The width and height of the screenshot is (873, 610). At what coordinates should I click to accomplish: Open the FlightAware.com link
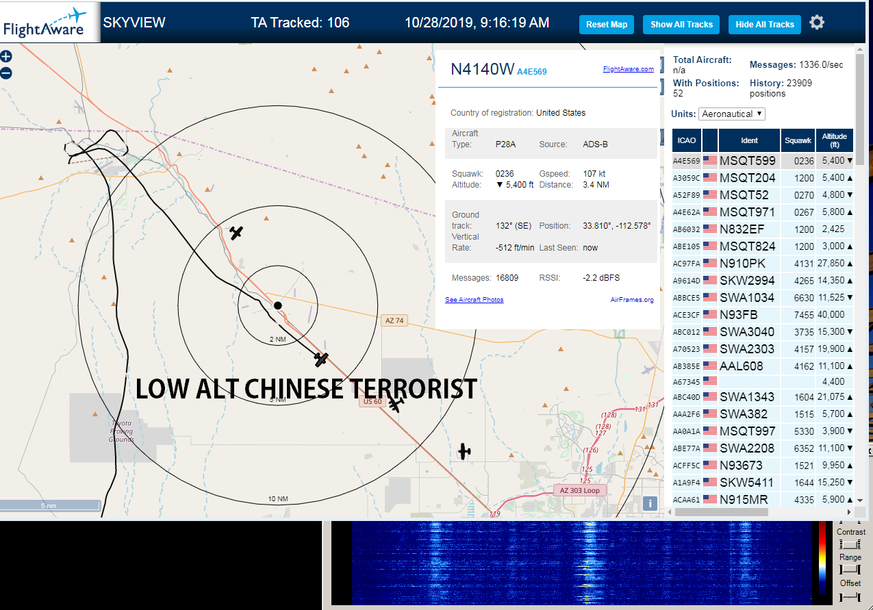628,68
